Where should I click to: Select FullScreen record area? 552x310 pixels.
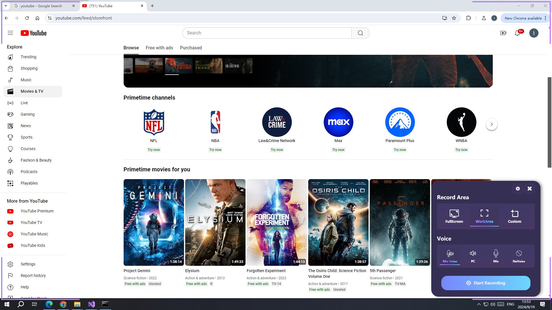[x=454, y=216]
